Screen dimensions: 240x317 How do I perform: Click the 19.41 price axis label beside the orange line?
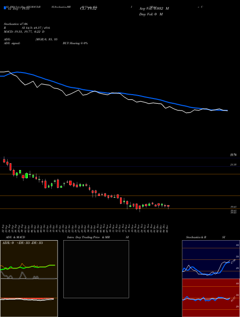click(x=233, y=207)
